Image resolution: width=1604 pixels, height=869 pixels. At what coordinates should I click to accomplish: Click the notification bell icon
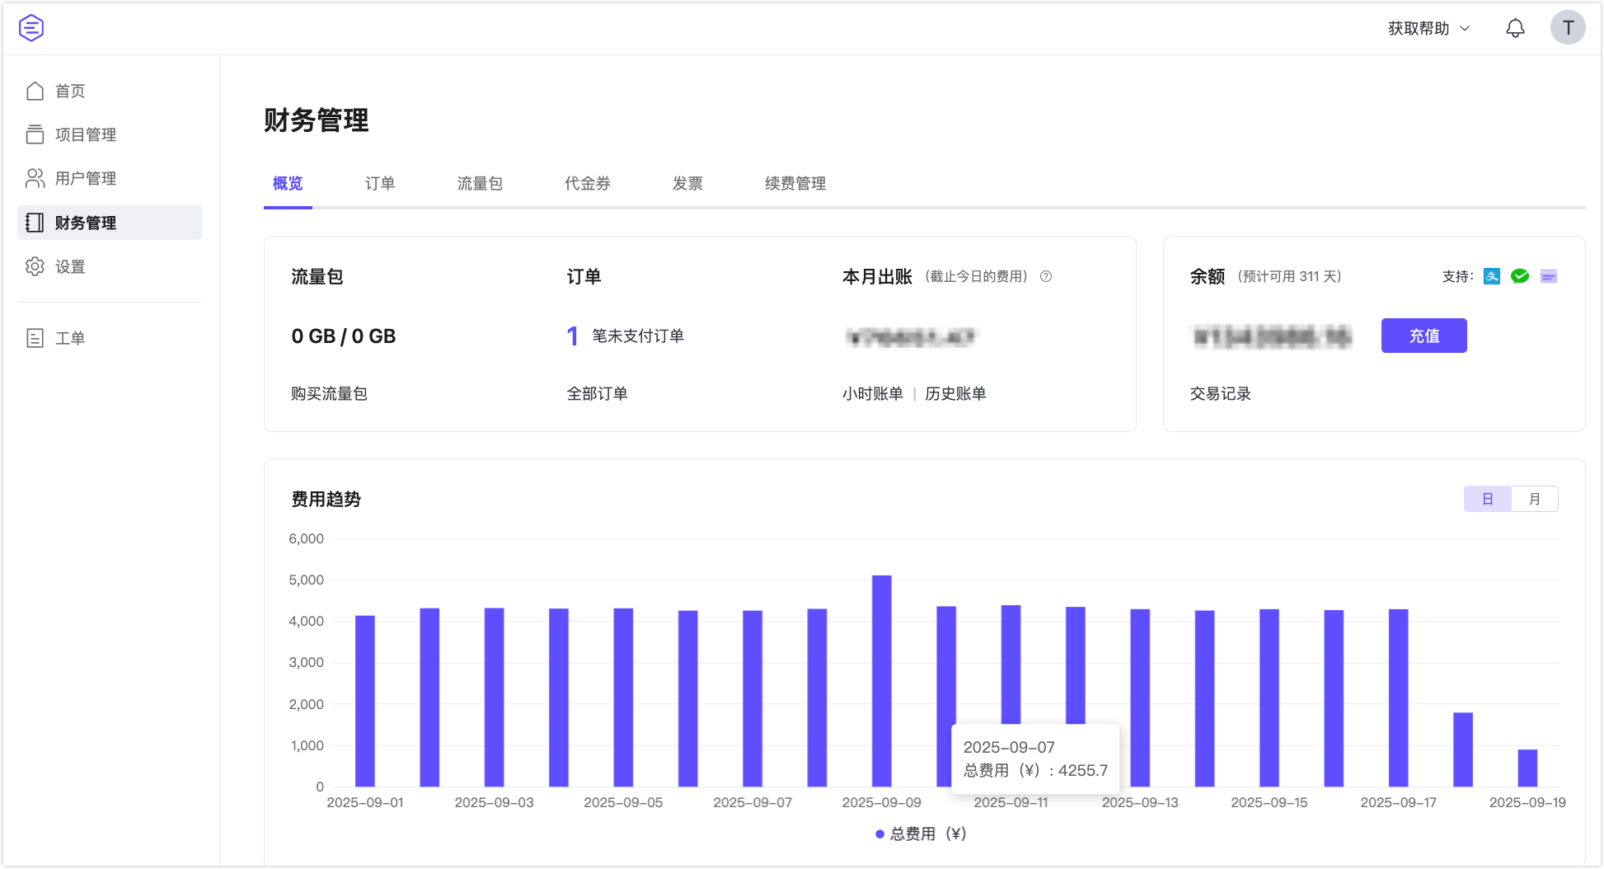[x=1515, y=27]
